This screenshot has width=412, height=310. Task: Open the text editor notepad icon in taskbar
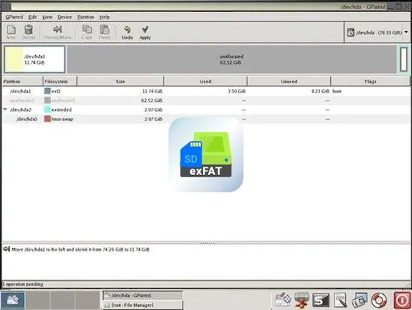(x=341, y=300)
